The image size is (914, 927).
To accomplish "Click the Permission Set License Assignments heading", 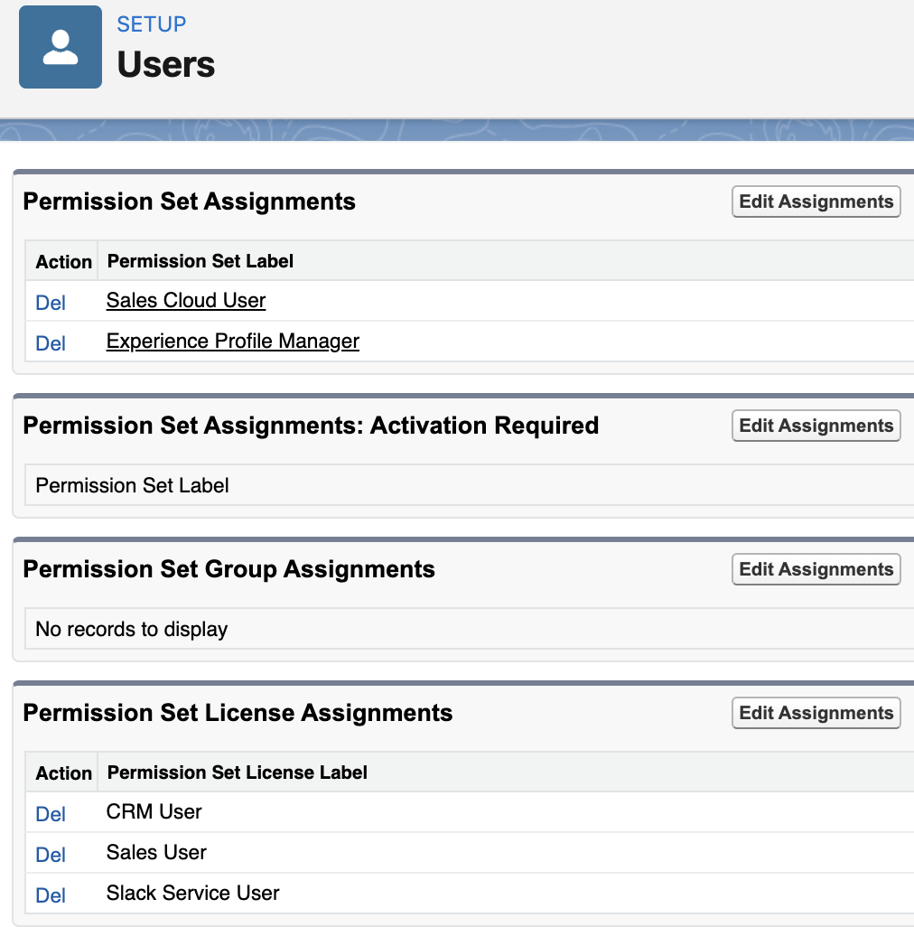I will pos(238,712).
